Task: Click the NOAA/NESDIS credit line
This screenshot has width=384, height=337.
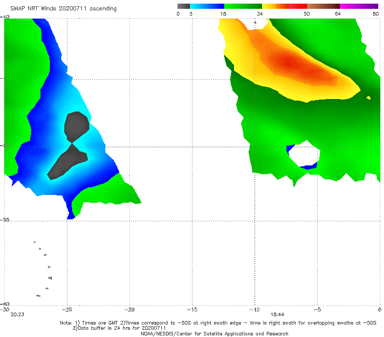Action: pos(214,333)
